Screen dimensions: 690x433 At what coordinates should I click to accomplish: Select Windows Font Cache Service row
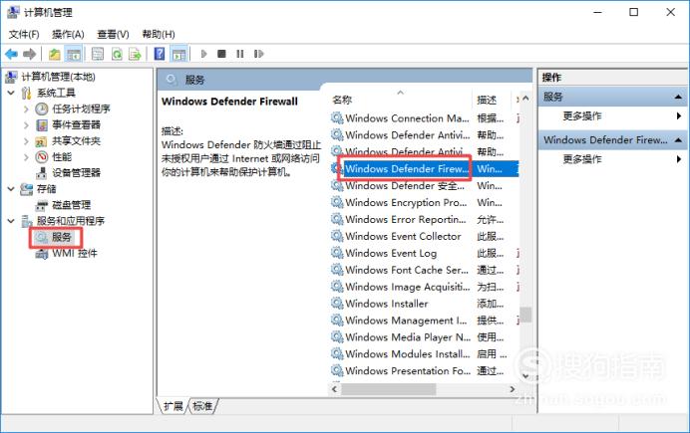[x=424, y=270]
